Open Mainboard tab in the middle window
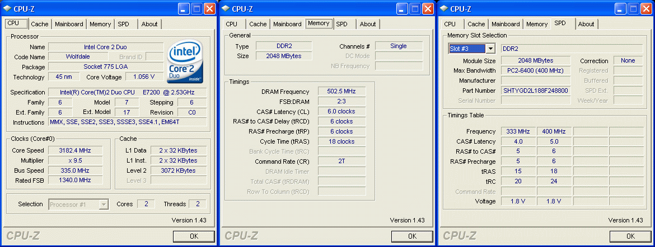Image resolution: width=655 pixels, height=247 pixels. pyautogui.click(x=287, y=24)
